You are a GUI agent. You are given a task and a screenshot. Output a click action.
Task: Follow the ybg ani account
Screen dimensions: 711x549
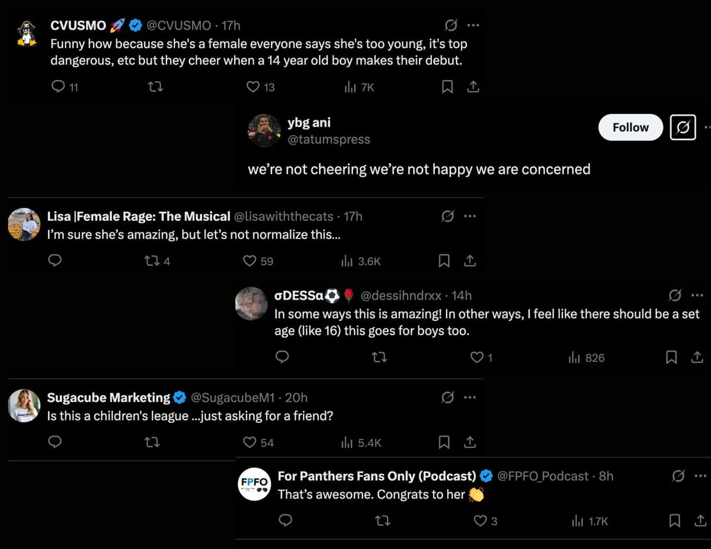[x=630, y=127]
